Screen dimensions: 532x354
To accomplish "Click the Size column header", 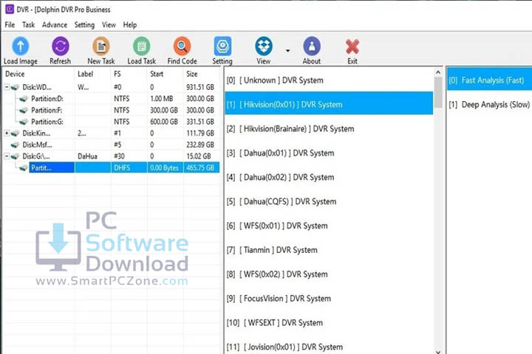I will pos(201,74).
